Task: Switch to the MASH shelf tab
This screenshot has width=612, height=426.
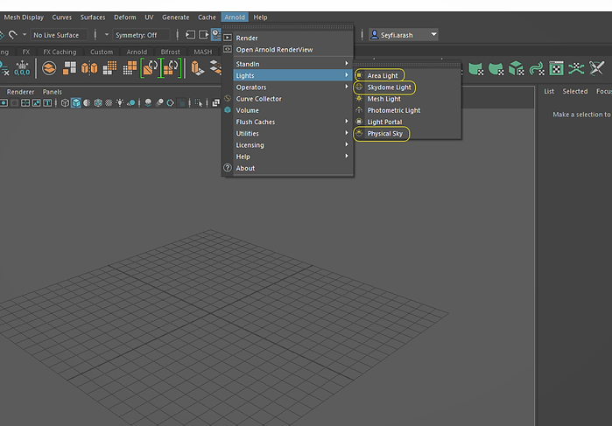Action: tap(203, 52)
